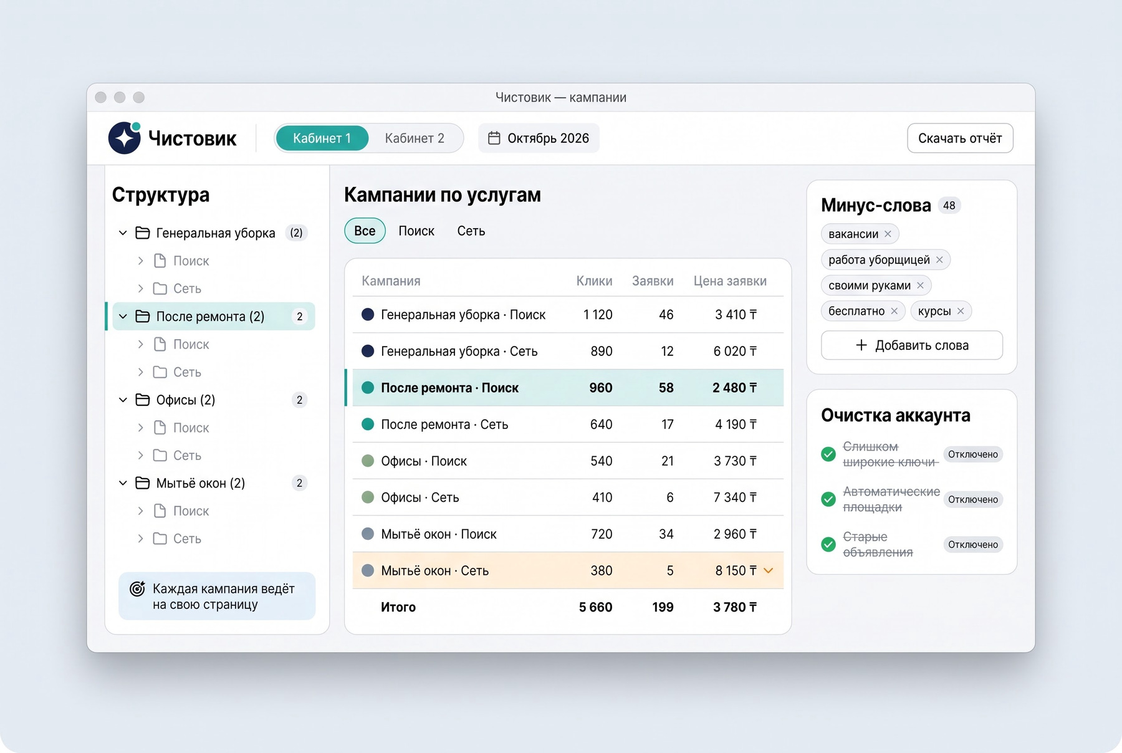Click the check mark for Автоматические площадки
The height and width of the screenshot is (753, 1122).
(828, 499)
